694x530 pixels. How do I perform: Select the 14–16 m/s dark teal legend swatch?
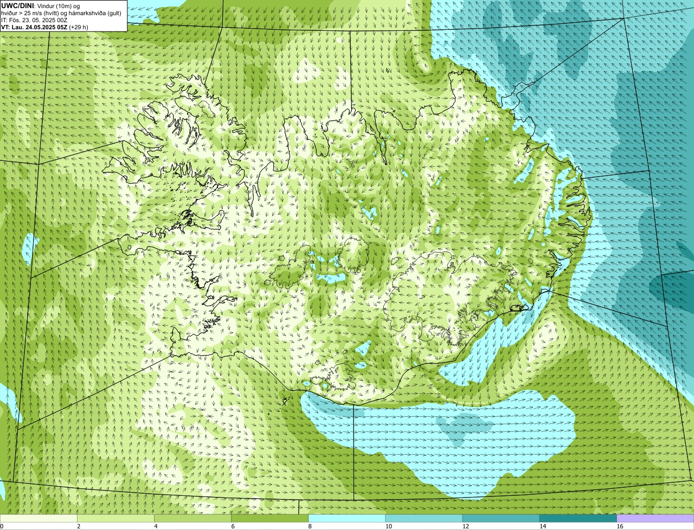pos(579,518)
